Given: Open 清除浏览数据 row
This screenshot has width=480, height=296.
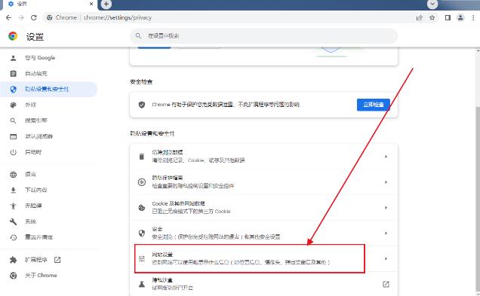Looking at the screenshot, I should click(x=263, y=157).
